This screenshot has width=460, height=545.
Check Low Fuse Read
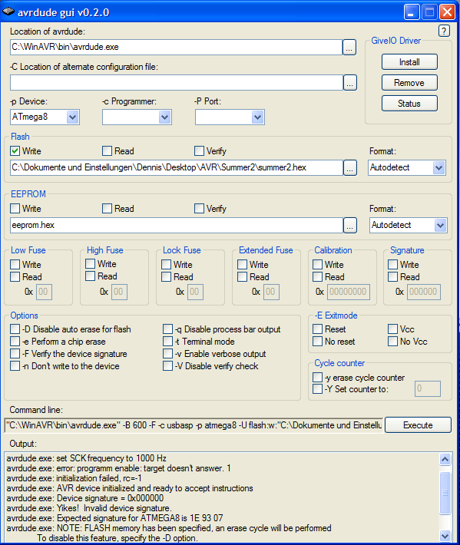[x=15, y=276]
